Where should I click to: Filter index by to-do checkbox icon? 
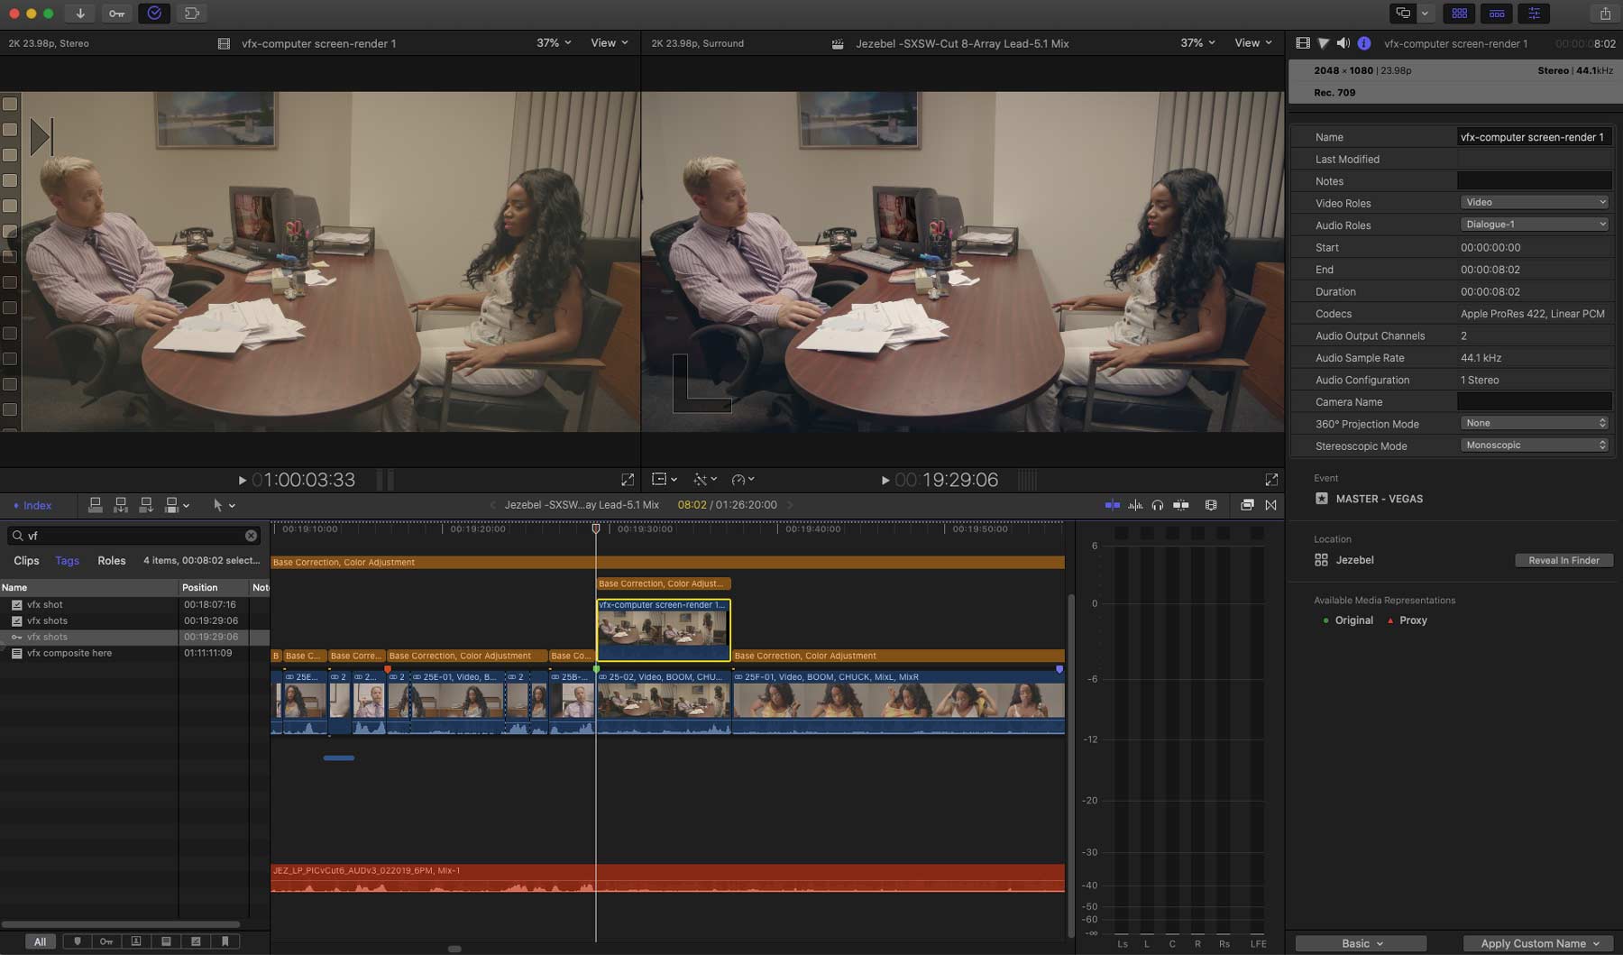coord(196,941)
